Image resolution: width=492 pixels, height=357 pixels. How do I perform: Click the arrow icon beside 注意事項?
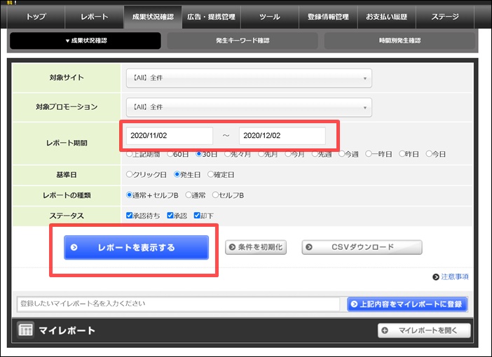[x=436, y=277]
